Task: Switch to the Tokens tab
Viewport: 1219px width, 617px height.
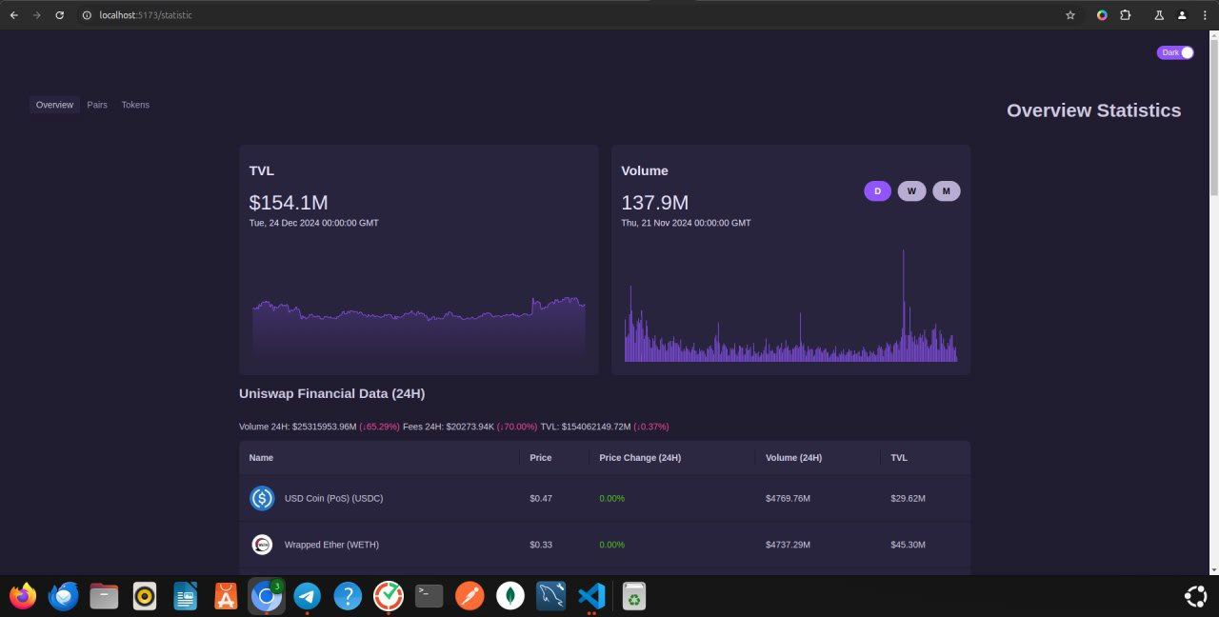Action: [x=135, y=105]
